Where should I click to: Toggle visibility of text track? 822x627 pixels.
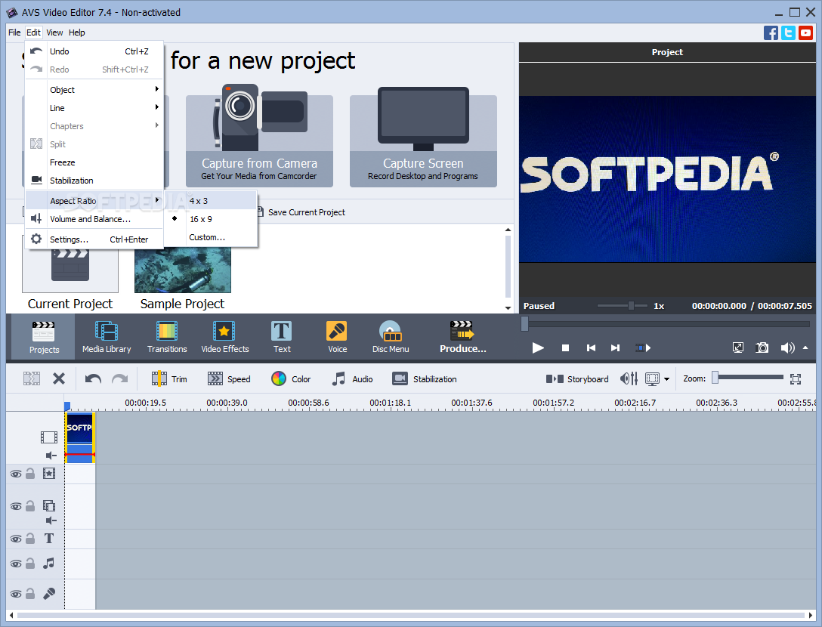16,539
